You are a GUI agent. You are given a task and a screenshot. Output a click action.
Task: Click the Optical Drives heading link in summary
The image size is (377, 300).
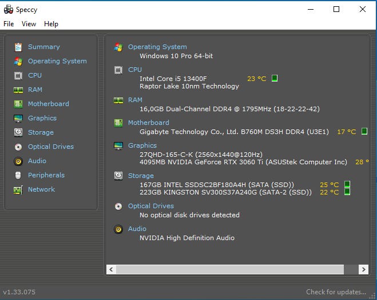click(151, 206)
